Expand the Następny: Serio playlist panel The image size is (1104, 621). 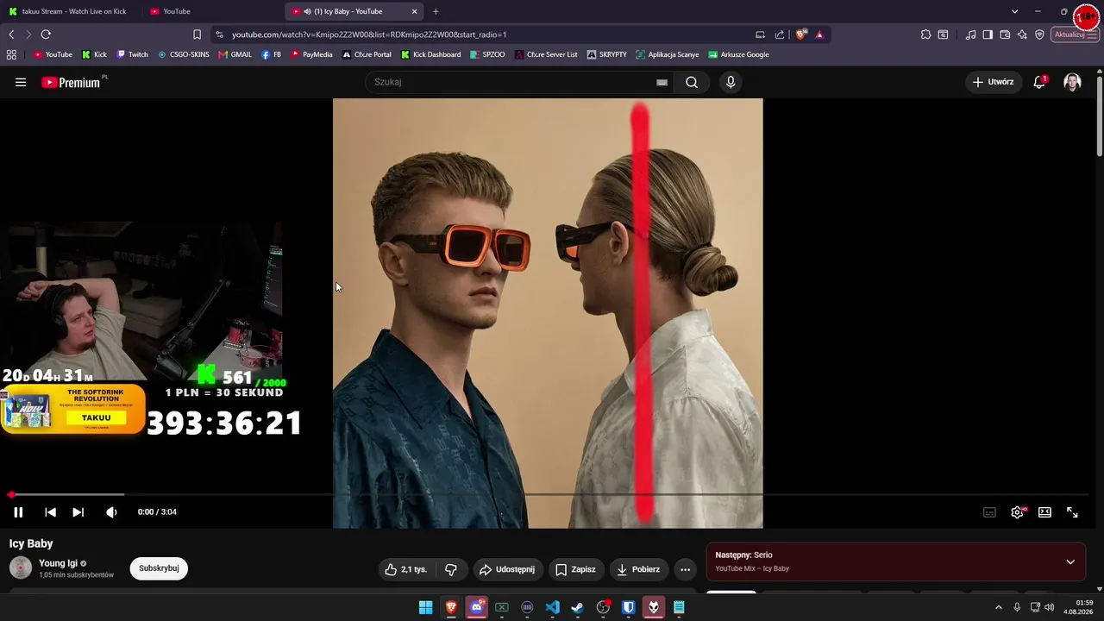[1069, 561]
